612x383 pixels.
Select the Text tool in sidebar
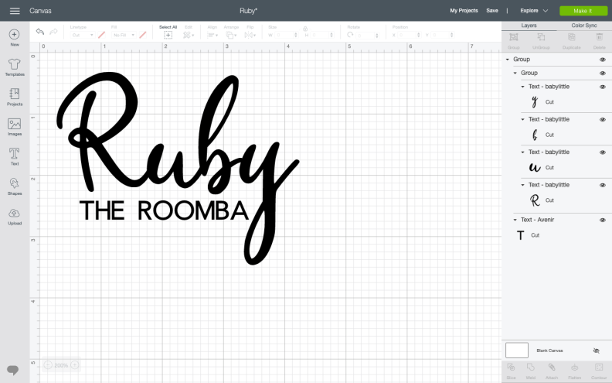(15, 157)
